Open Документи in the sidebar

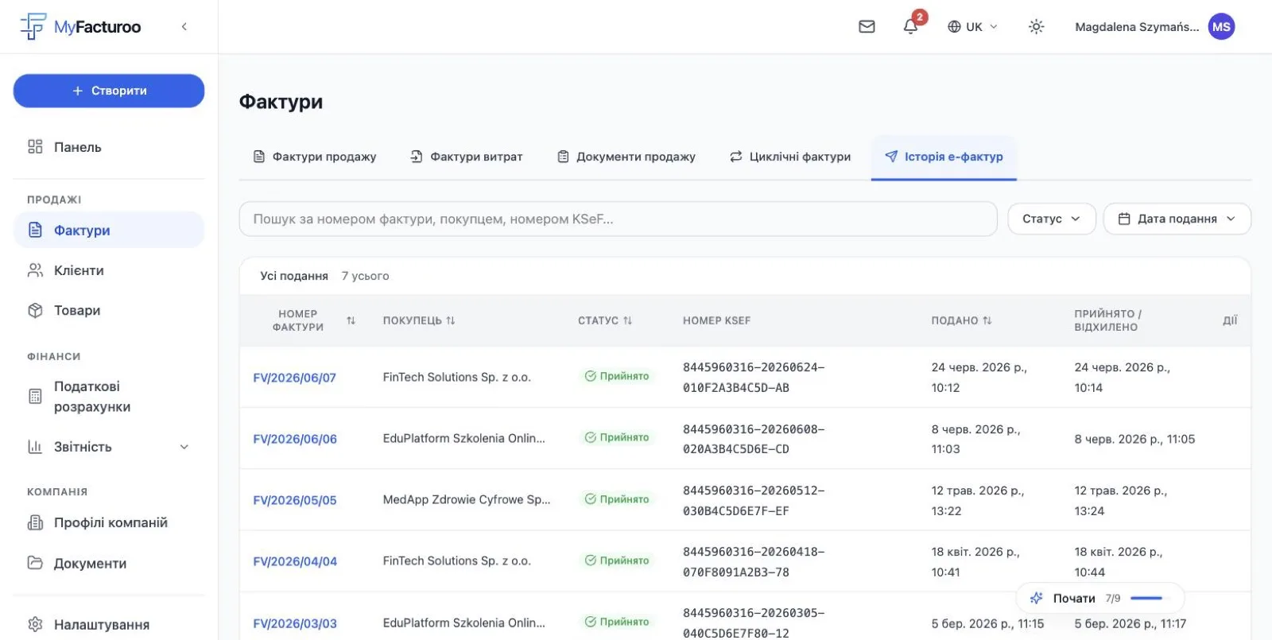pos(109,563)
